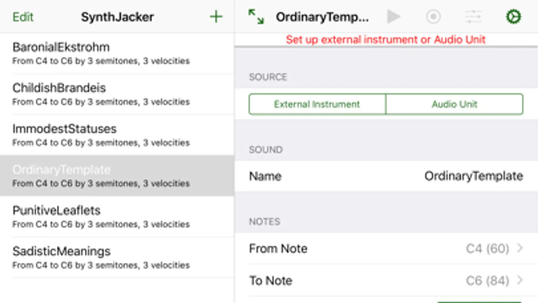Open SadisticMeanings sound entry
The image size is (538, 303).
click(101, 258)
